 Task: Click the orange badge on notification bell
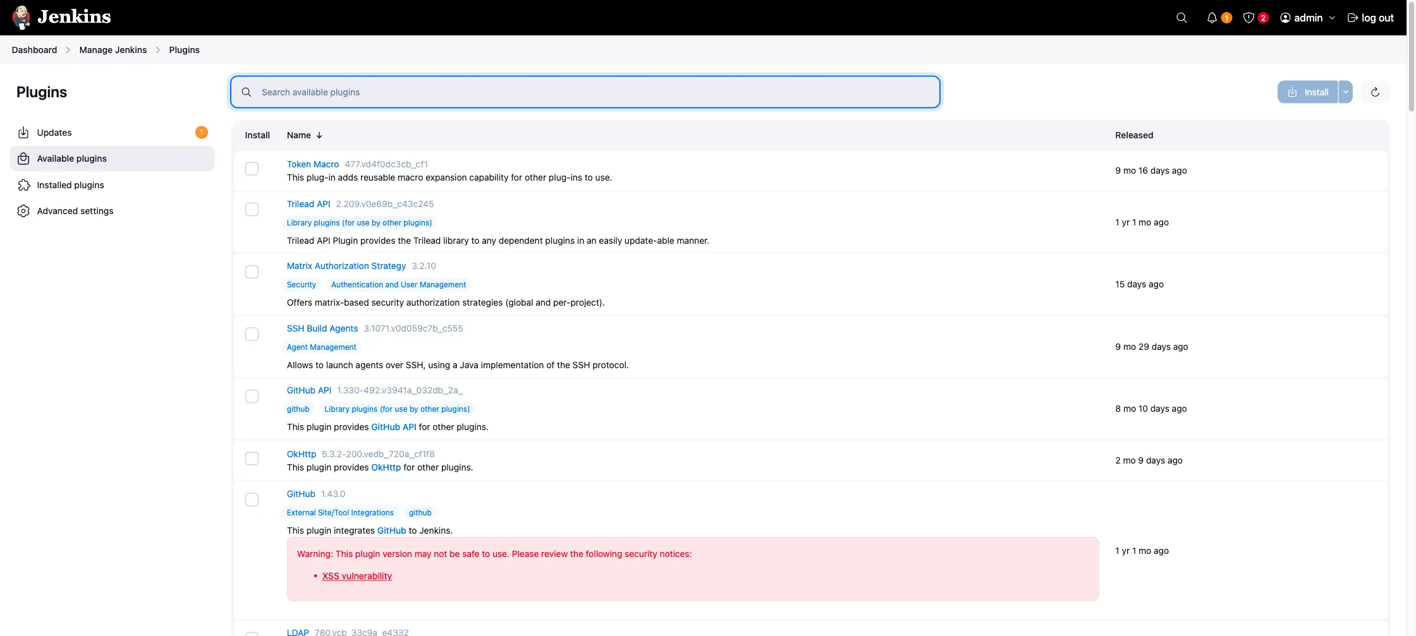[x=1226, y=18]
